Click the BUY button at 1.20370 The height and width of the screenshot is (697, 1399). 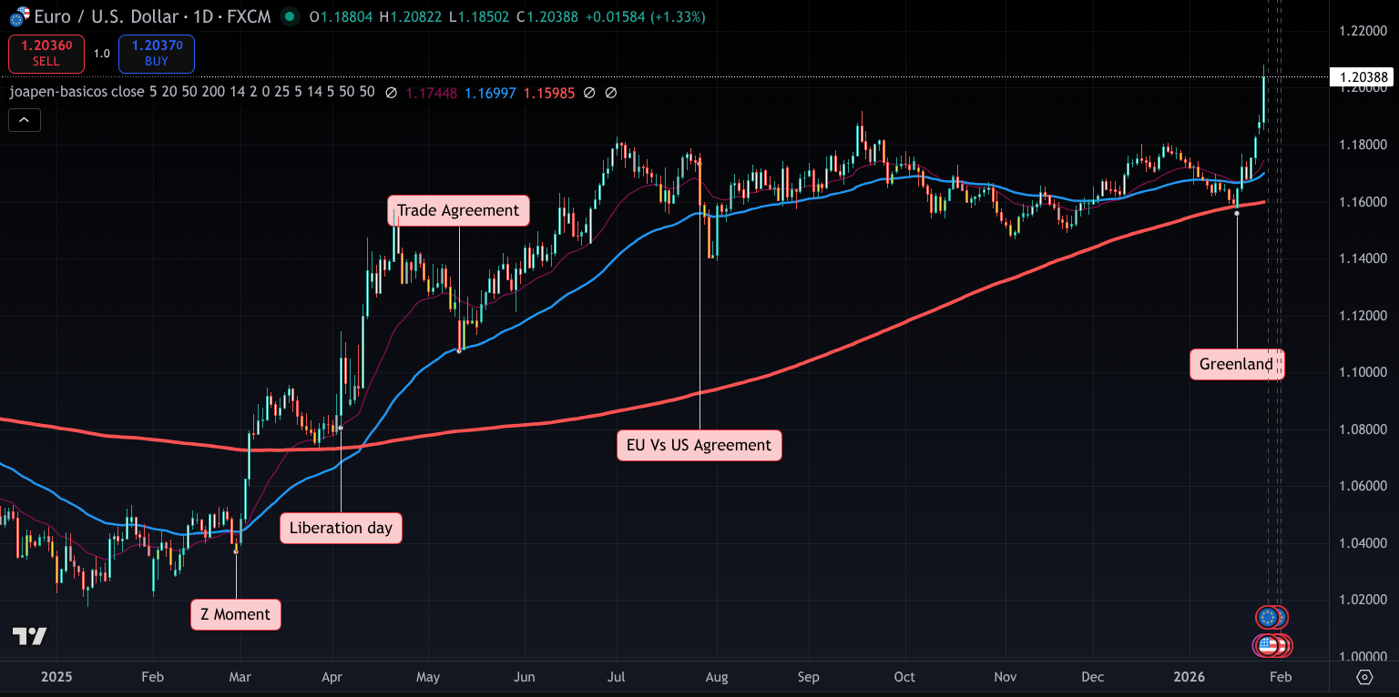pos(157,54)
